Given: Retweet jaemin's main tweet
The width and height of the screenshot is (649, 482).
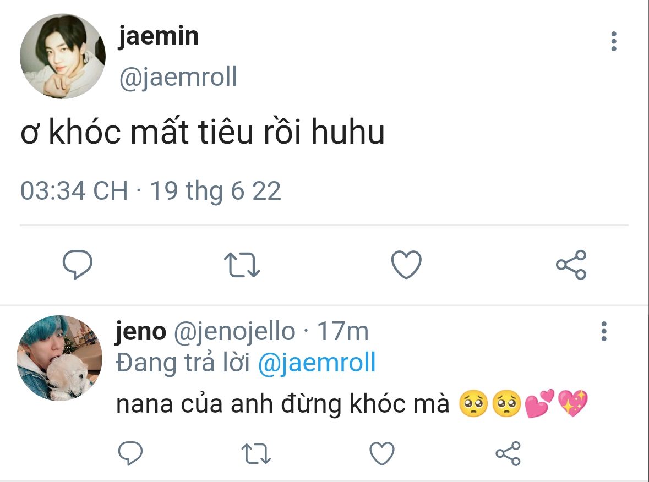Looking at the screenshot, I should pyautogui.click(x=243, y=265).
